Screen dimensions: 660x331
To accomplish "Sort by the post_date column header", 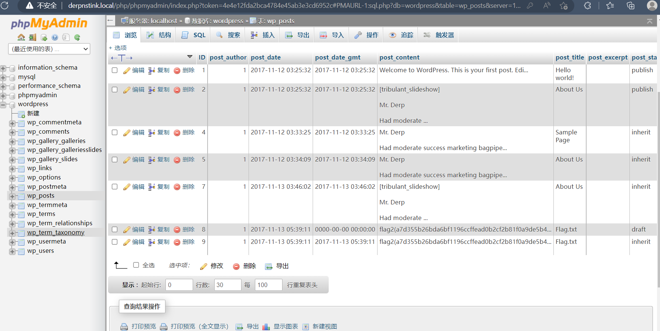I will pos(266,57).
